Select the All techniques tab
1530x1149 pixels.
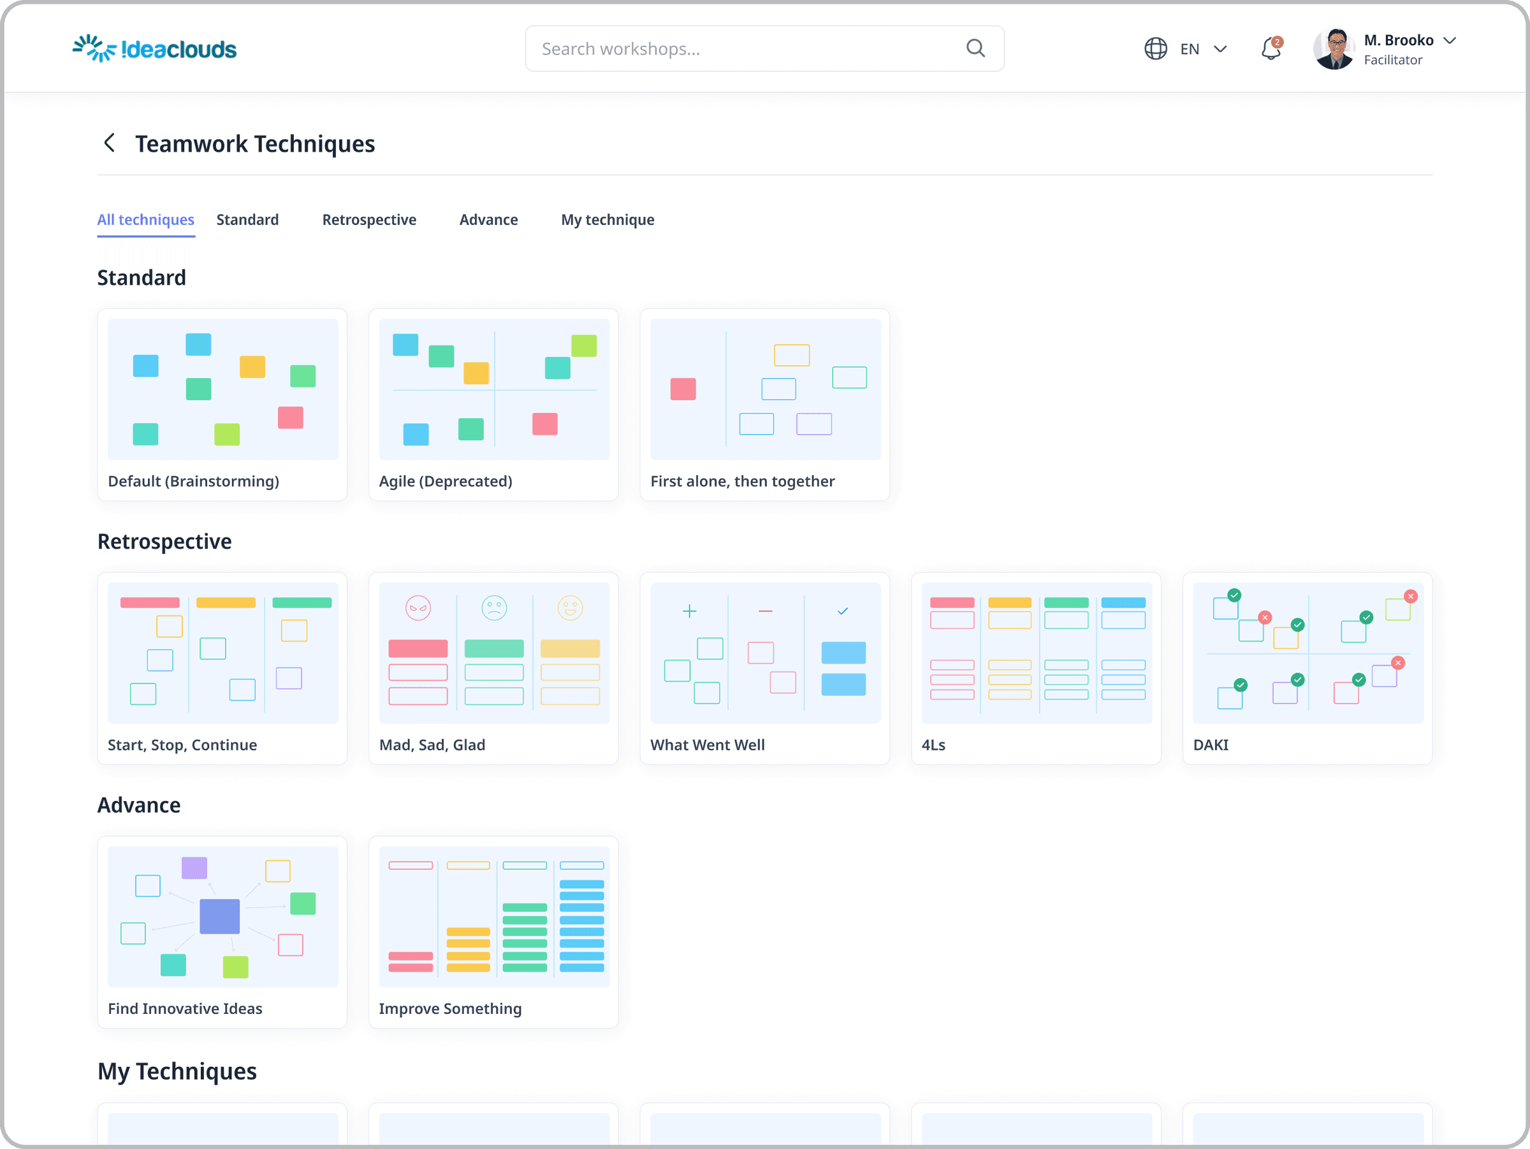point(145,220)
